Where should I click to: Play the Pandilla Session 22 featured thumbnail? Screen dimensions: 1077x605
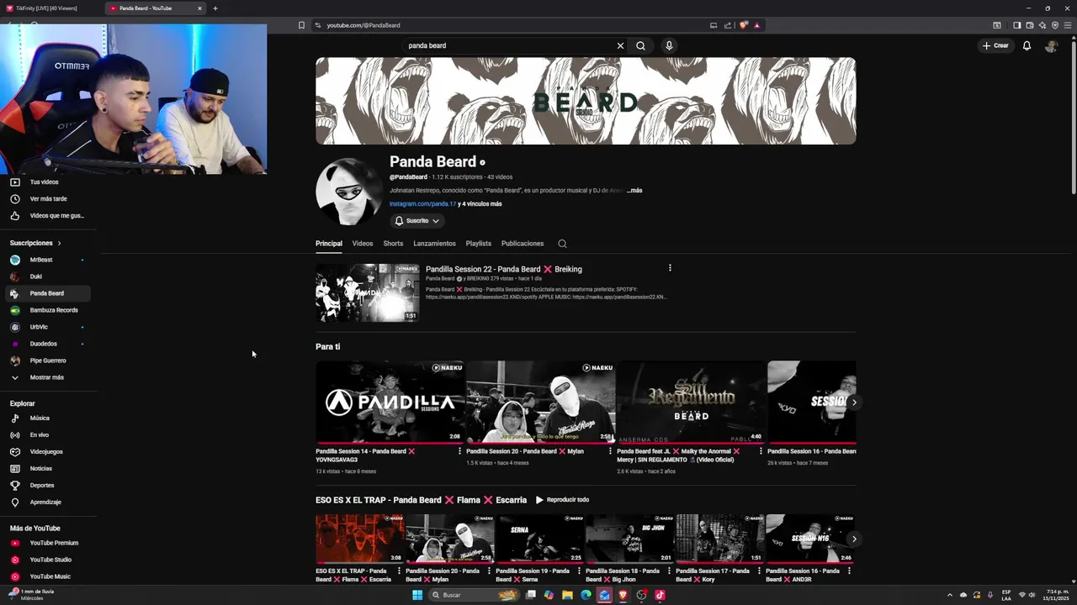(368, 293)
